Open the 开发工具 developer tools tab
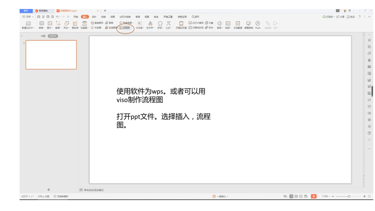The image size is (375, 211). pyautogui.click(x=168, y=17)
